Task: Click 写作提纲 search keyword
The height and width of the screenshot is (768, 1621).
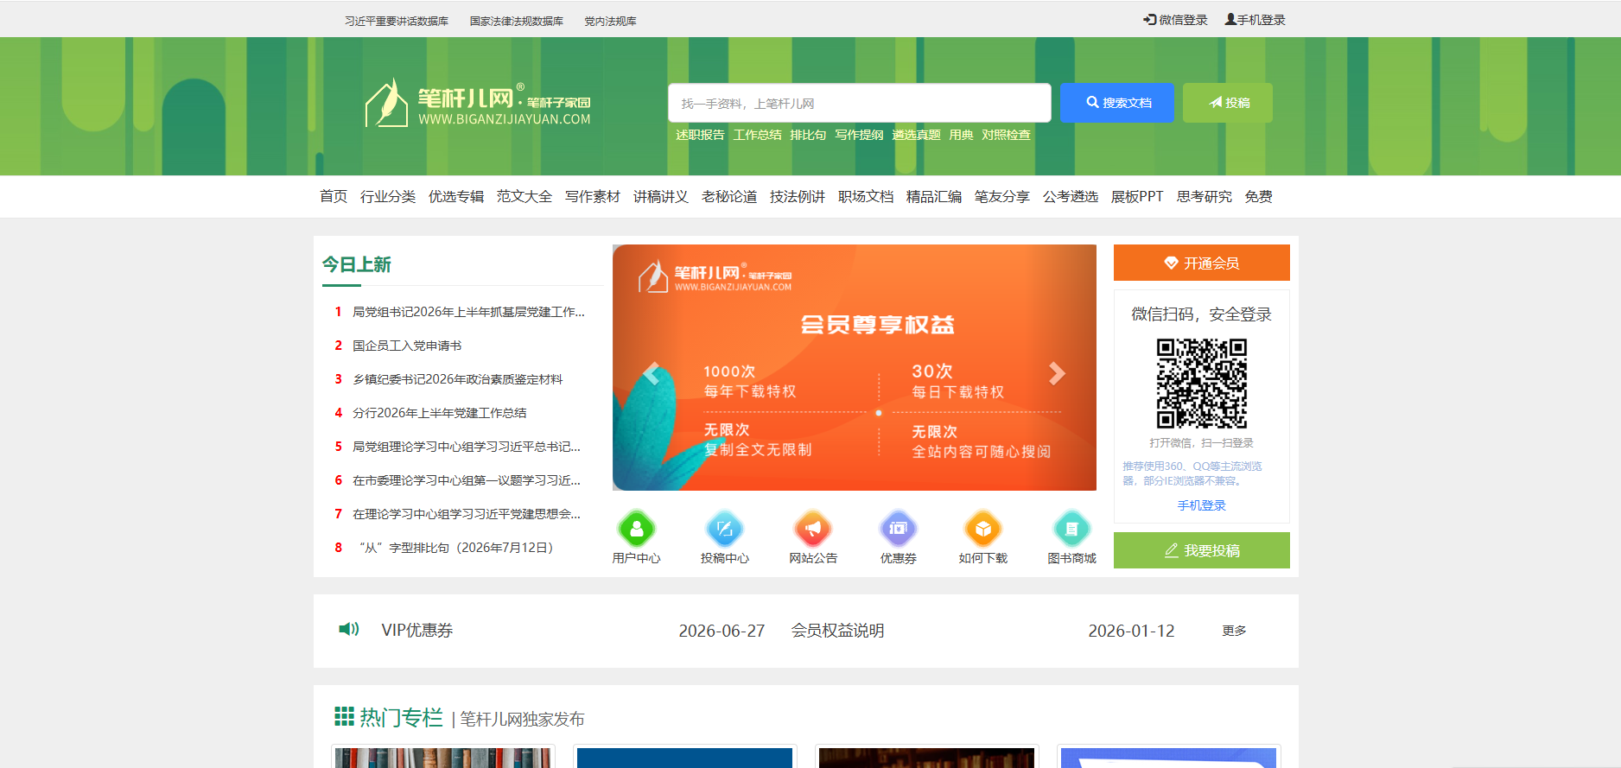Action: (x=859, y=135)
